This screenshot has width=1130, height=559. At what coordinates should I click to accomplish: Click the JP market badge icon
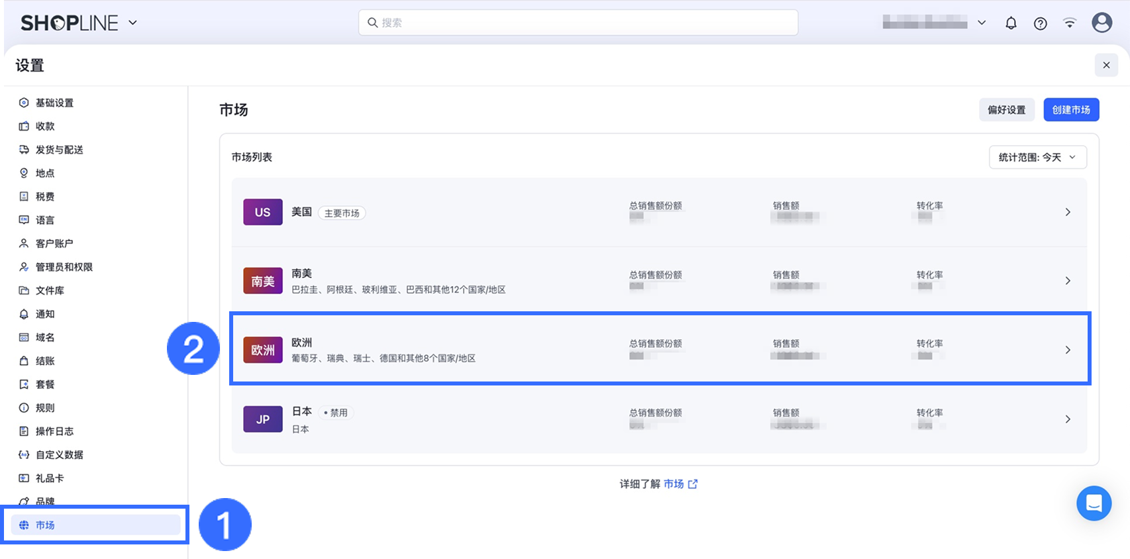pos(263,419)
